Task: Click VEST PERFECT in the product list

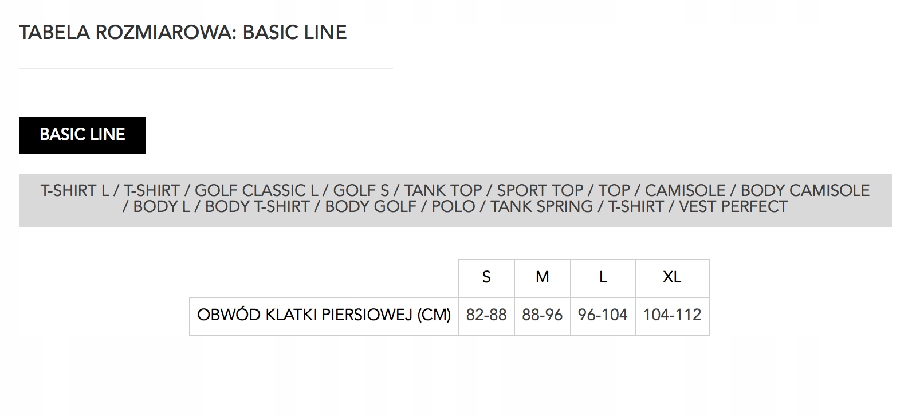Action: click(x=733, y=207)
